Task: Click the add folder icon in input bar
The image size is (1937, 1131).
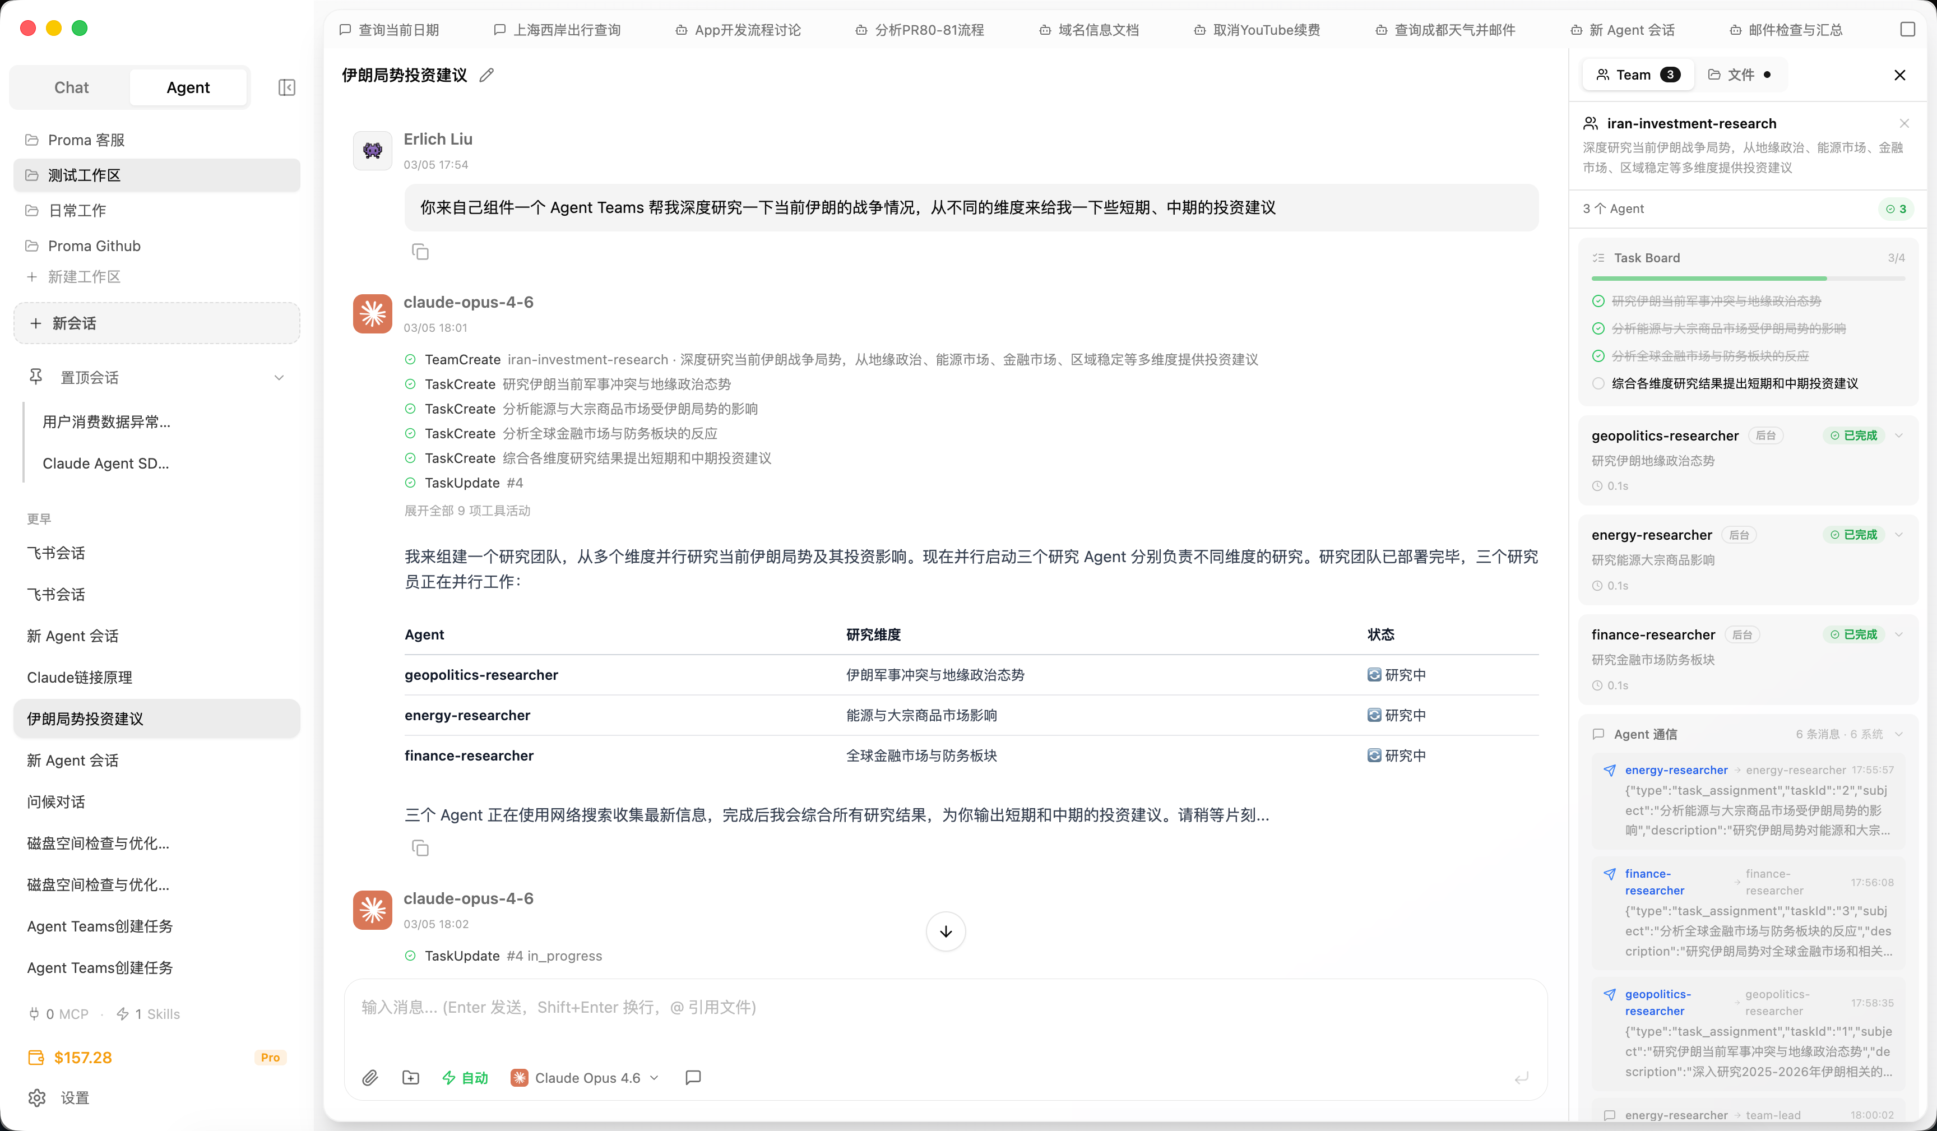Action: (x=410, y=1078)
